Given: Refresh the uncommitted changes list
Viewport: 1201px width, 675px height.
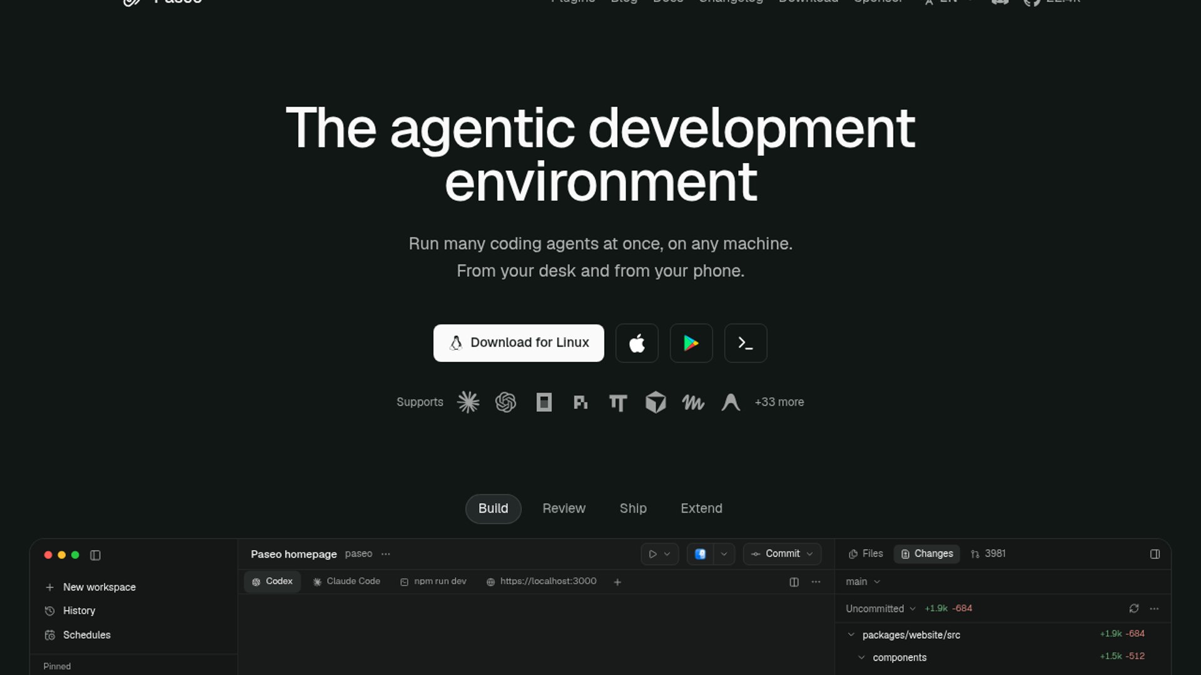Looking at the screenshot, I should point(1133,609).
